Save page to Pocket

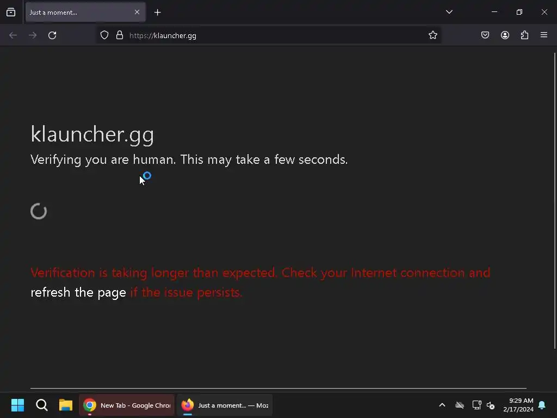[485, 35]
